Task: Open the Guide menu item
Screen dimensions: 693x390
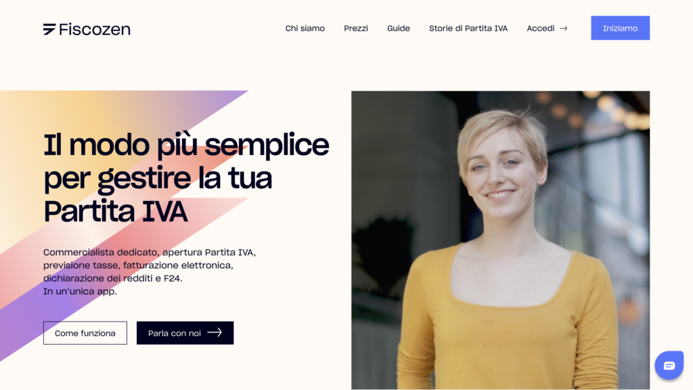Action: coord(398,28)
